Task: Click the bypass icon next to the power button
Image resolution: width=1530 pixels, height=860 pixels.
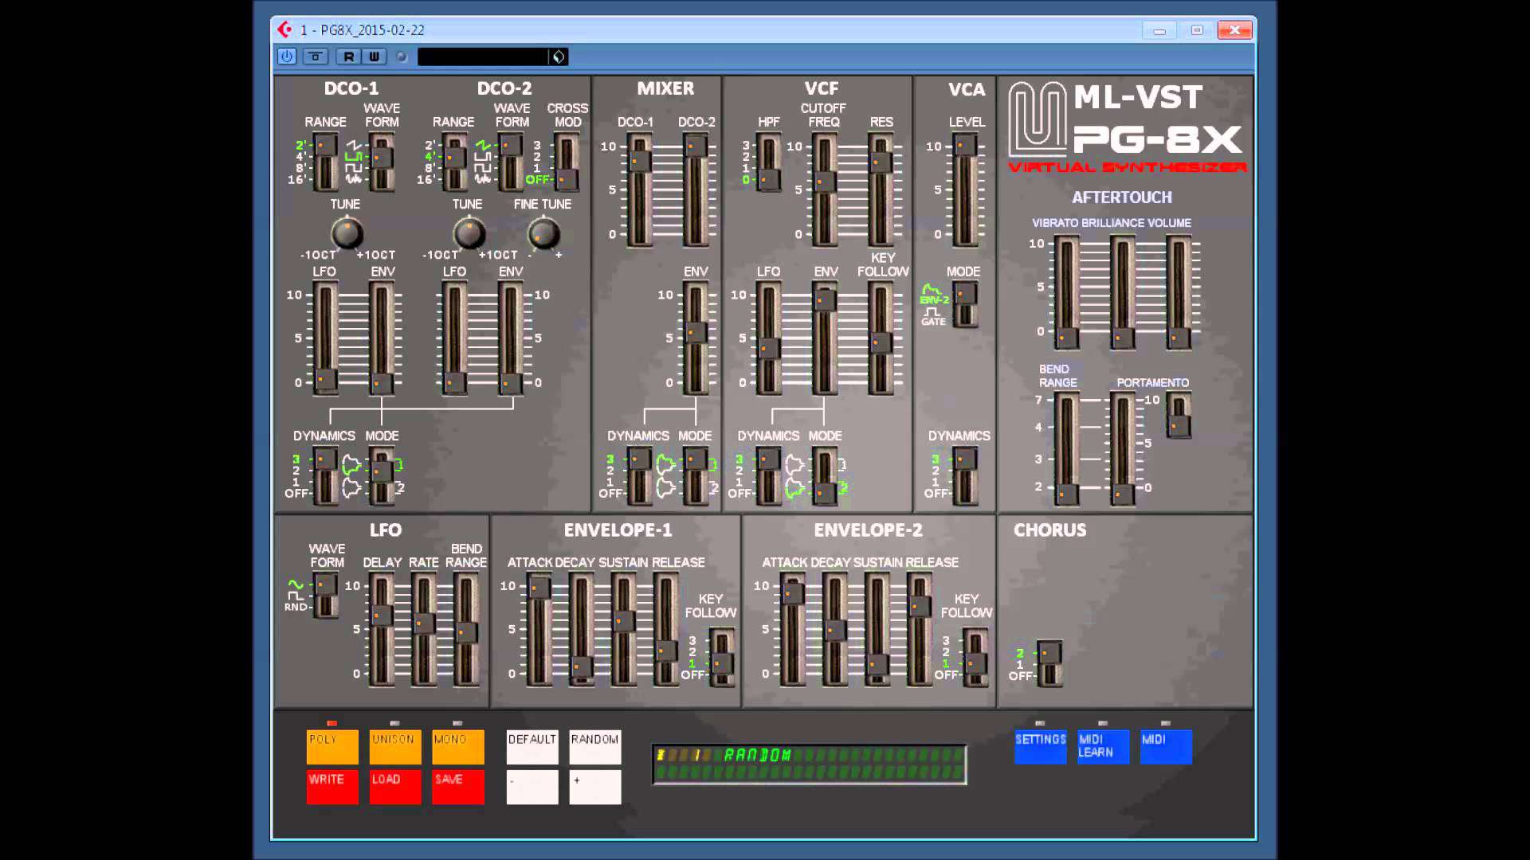Action: point(316,57)
